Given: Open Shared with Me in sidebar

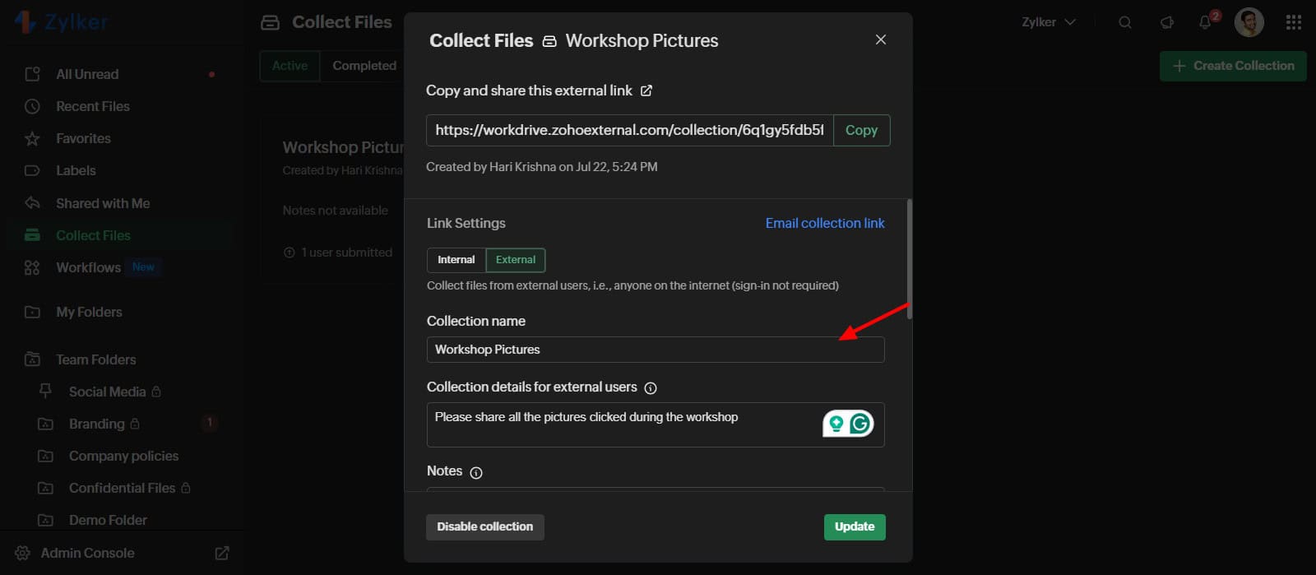Looking at the screenshot, I should 103,203.
